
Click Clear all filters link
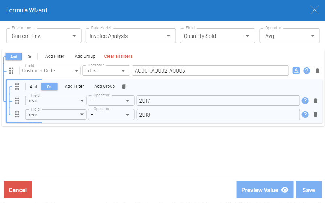(x=118, y=56)
